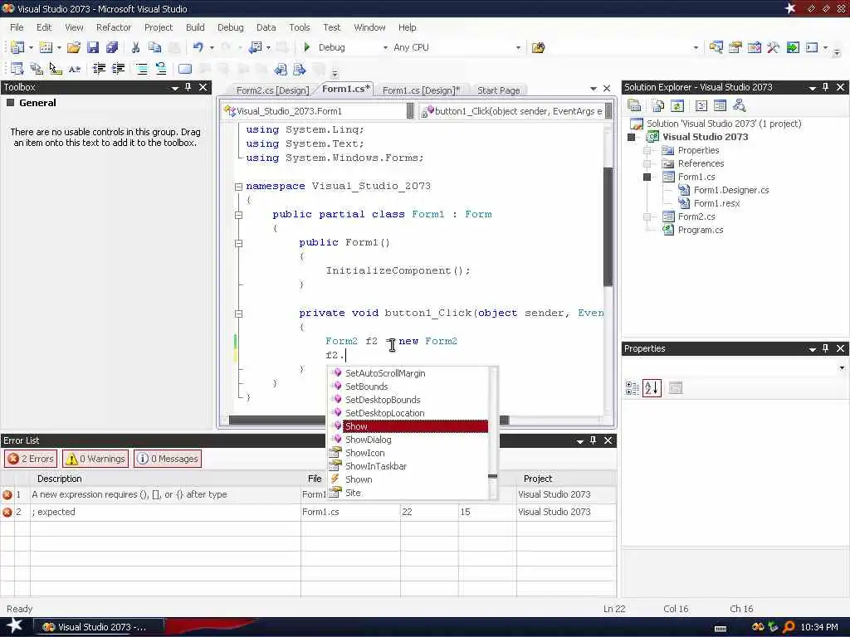Click the Save All icon
The width and height of the screenshot is (850, 637).
pyautogui.click(x=112, y=47)
